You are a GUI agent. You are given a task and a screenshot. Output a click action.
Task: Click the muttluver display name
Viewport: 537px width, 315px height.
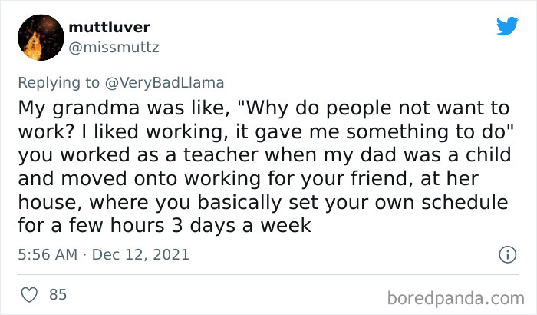tap(109, 27)
